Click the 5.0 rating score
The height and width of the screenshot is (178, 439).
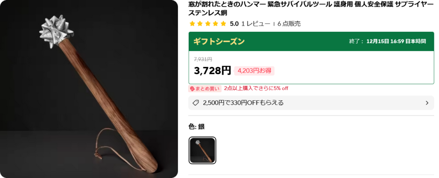coord(234,24)
